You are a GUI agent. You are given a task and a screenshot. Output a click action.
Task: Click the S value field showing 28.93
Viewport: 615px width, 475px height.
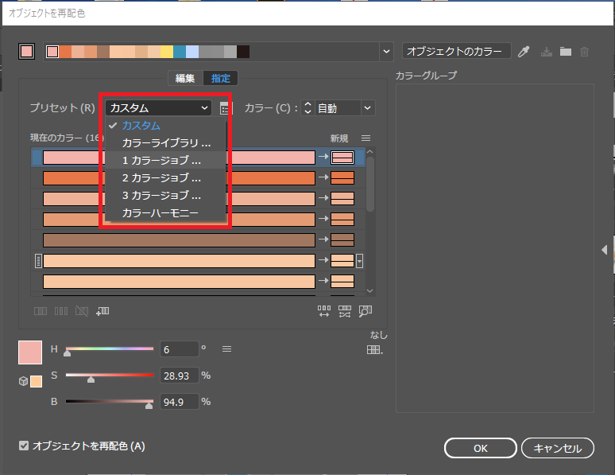180,376
